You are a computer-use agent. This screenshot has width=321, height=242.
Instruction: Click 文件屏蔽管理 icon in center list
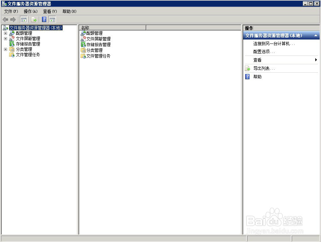83,39
